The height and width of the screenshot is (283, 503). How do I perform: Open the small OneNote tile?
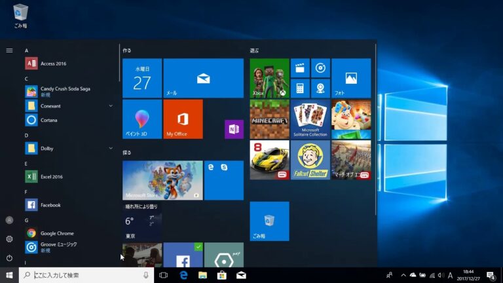[234, 129]
